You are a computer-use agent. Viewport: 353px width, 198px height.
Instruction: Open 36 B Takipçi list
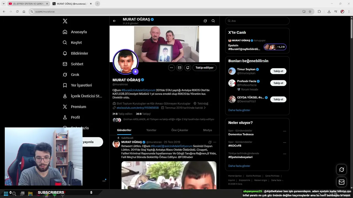143,114
